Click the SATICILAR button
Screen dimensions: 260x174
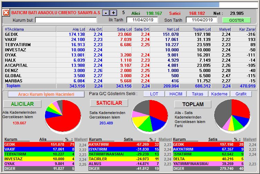tap(109, 103)
